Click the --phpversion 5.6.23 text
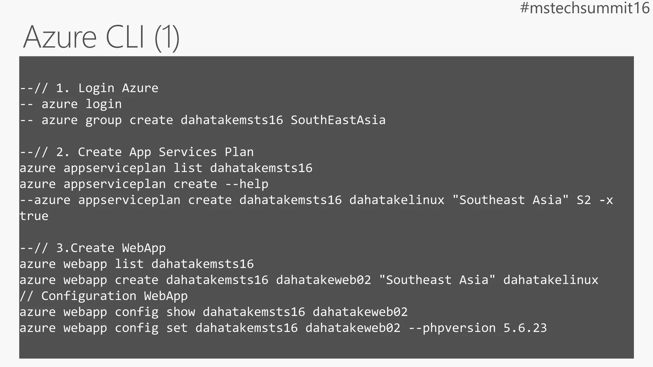 click(x=478, y=328)
